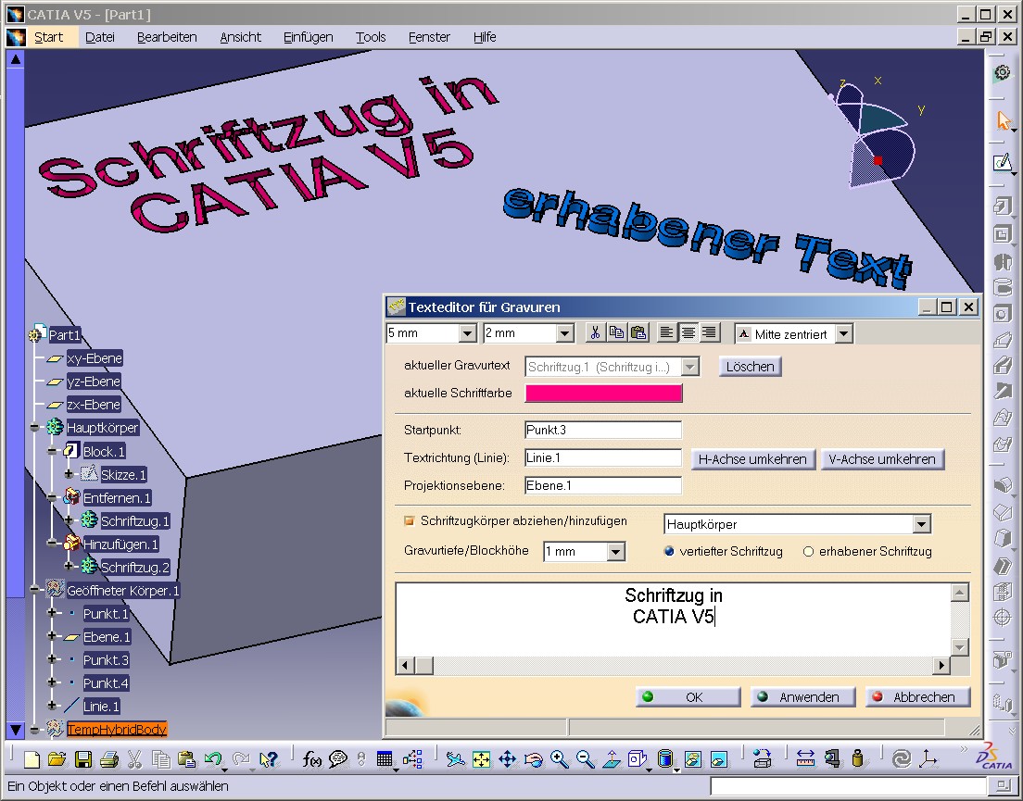1023x801 pixels.
Task: Click the Normal View icon
Action: pyautogui.click(x=612, y=759)
